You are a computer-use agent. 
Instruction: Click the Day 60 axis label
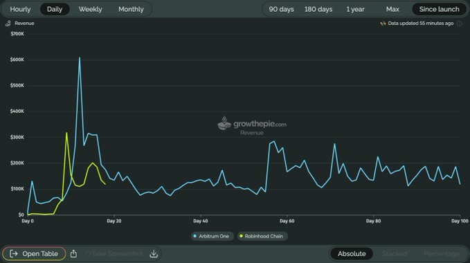(x=287, y=221)
